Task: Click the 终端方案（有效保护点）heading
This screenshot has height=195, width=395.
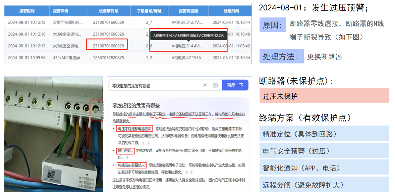Action: (x=305, y=117)
